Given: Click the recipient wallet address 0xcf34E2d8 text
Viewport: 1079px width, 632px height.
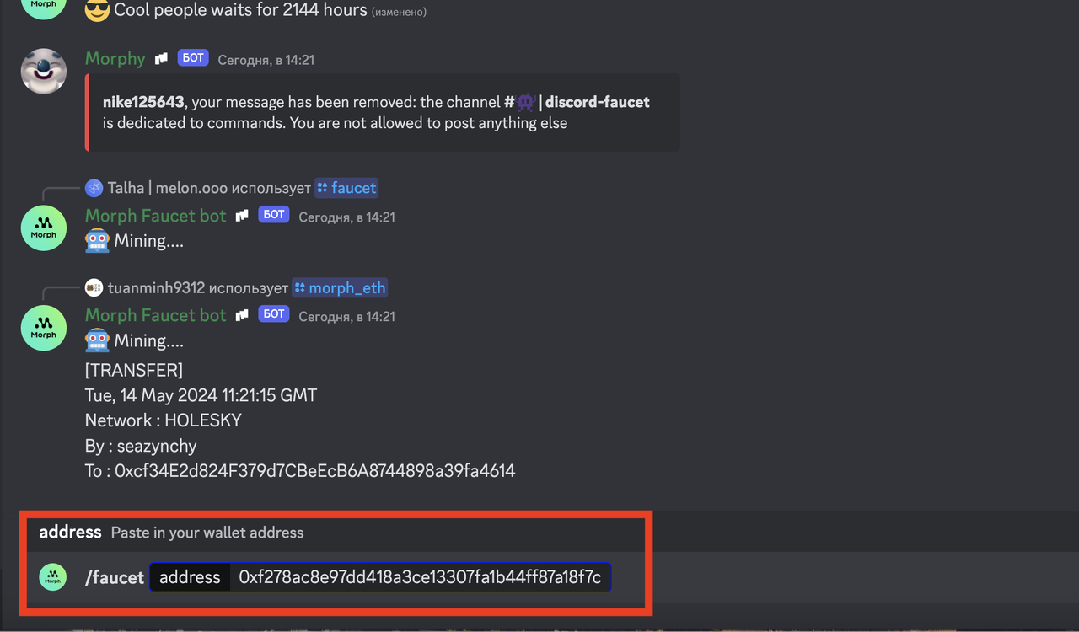Looking at the screenshot, I should [315, 470].
